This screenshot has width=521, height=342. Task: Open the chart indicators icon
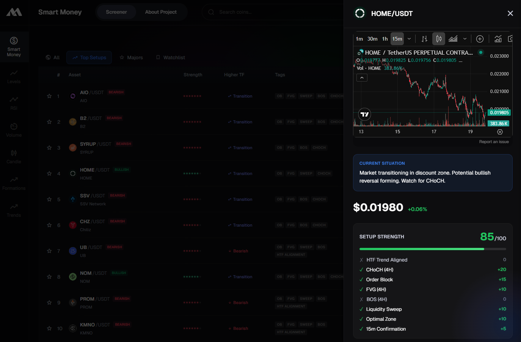pyautogui.click(x=498, y=39)
